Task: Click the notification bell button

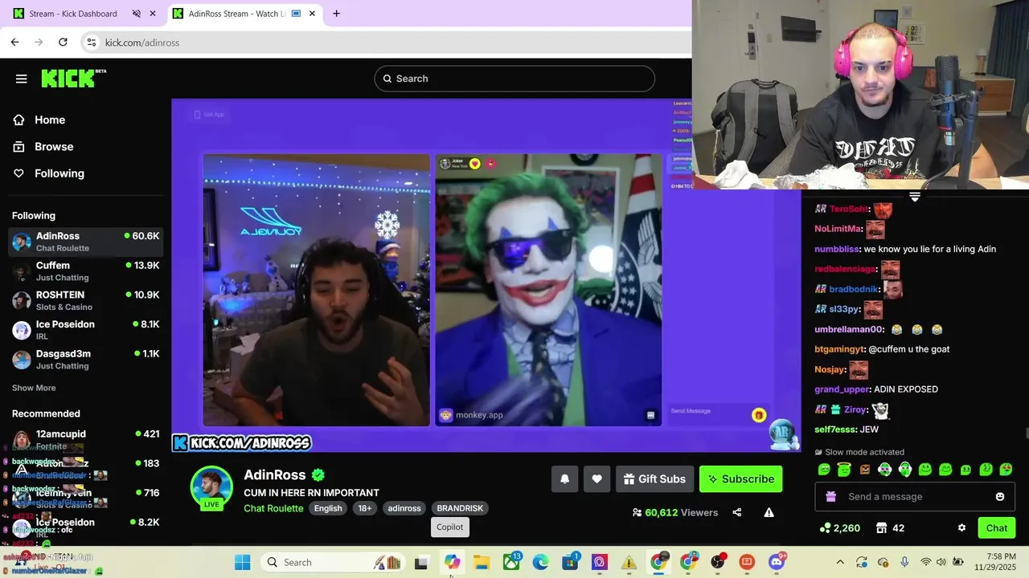Action: click(x=565, y=479)
